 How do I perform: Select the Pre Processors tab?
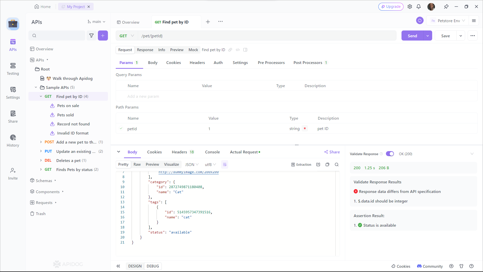point(271,63)
